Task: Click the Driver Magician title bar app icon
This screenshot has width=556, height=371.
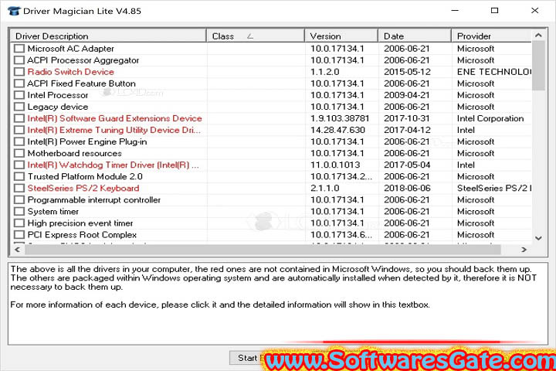Action: (x=13, y=11)
